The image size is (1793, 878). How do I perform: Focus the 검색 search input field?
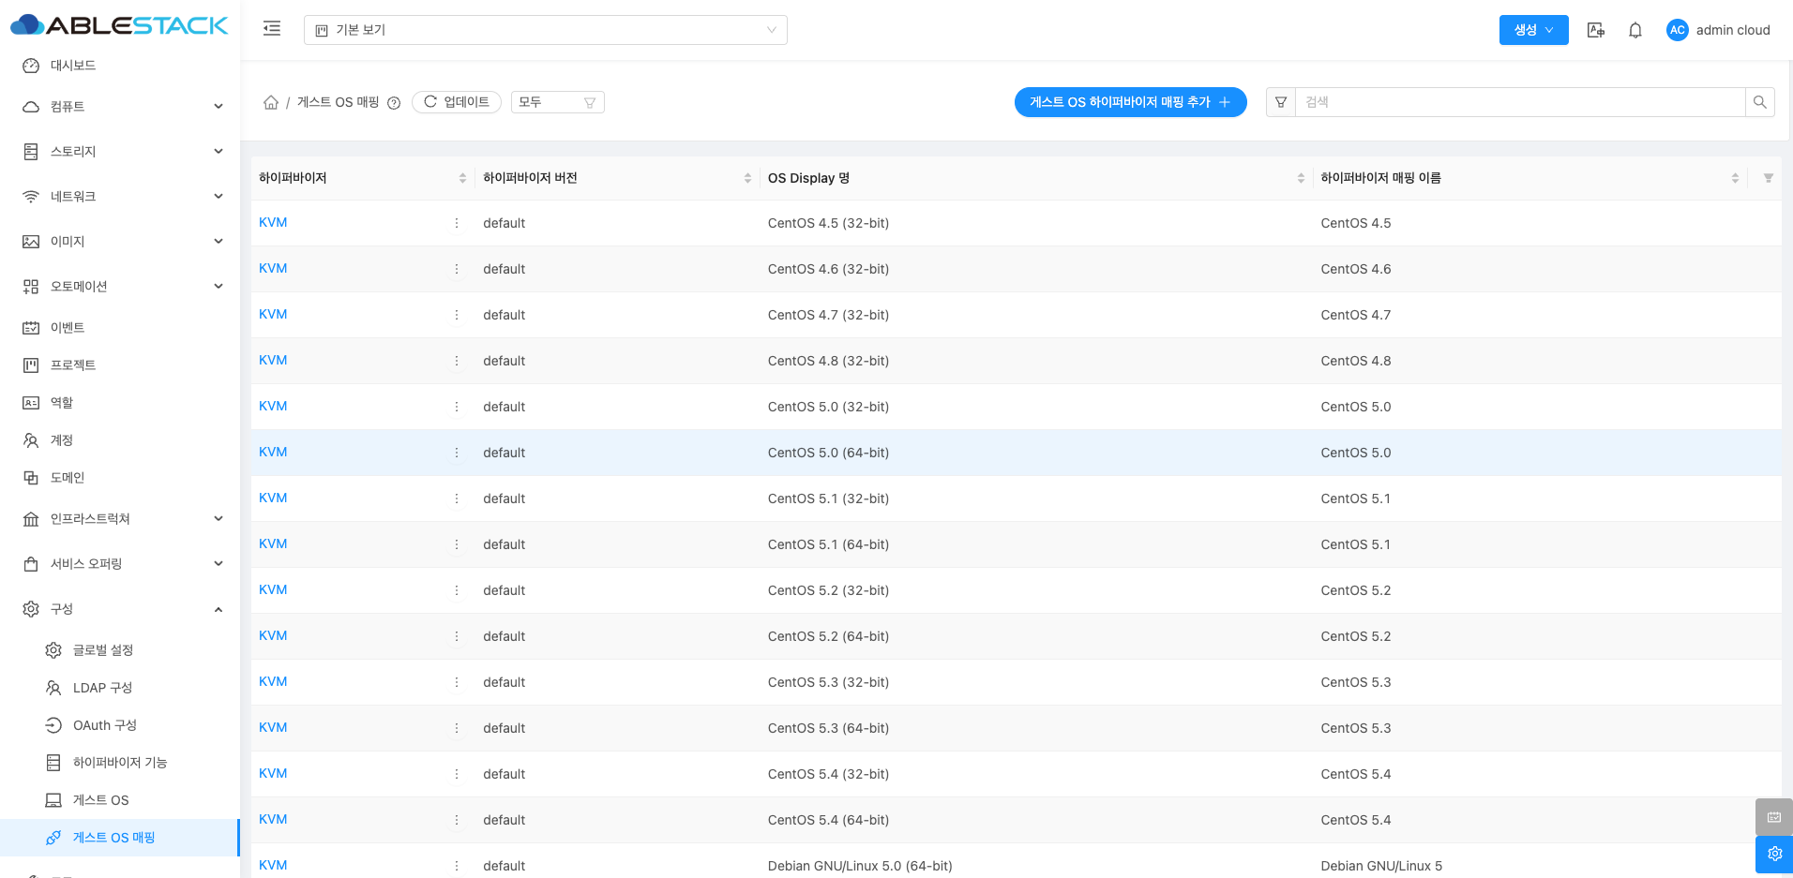click(1519, 102)
